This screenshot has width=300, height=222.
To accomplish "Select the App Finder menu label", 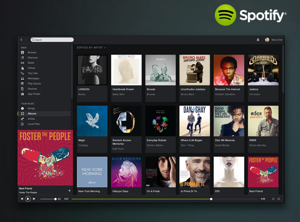I will tap(34, 94).
